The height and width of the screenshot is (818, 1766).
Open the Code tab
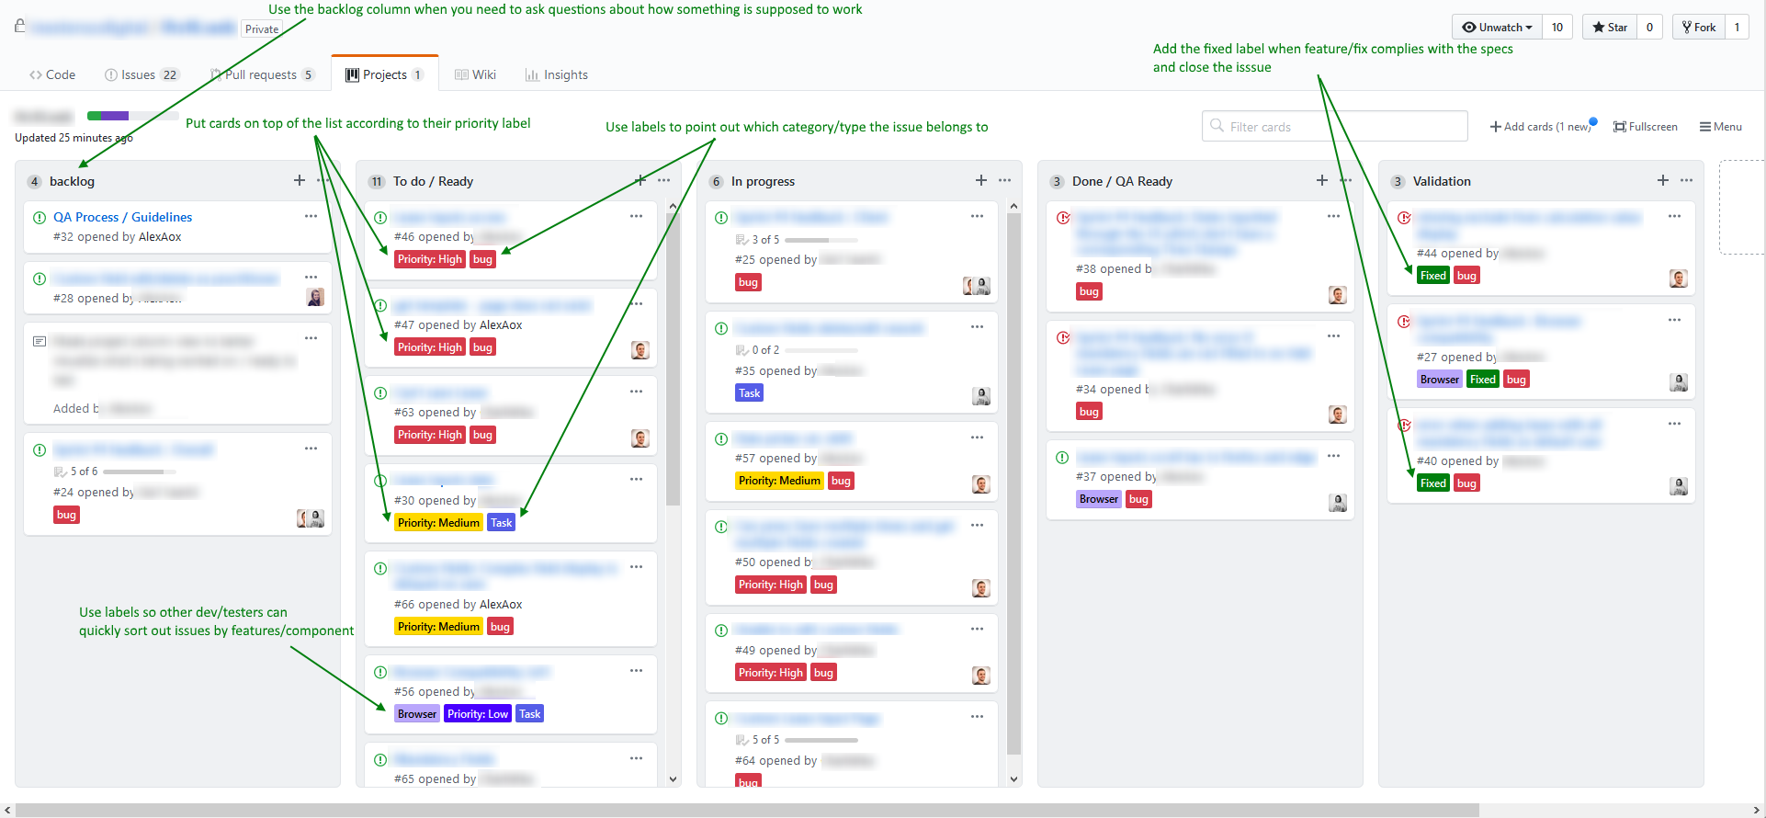click(x=52, y=74)
